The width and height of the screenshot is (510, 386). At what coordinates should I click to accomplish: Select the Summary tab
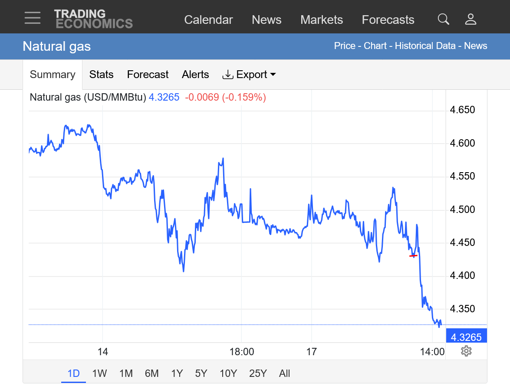click(x=53, y=75)
